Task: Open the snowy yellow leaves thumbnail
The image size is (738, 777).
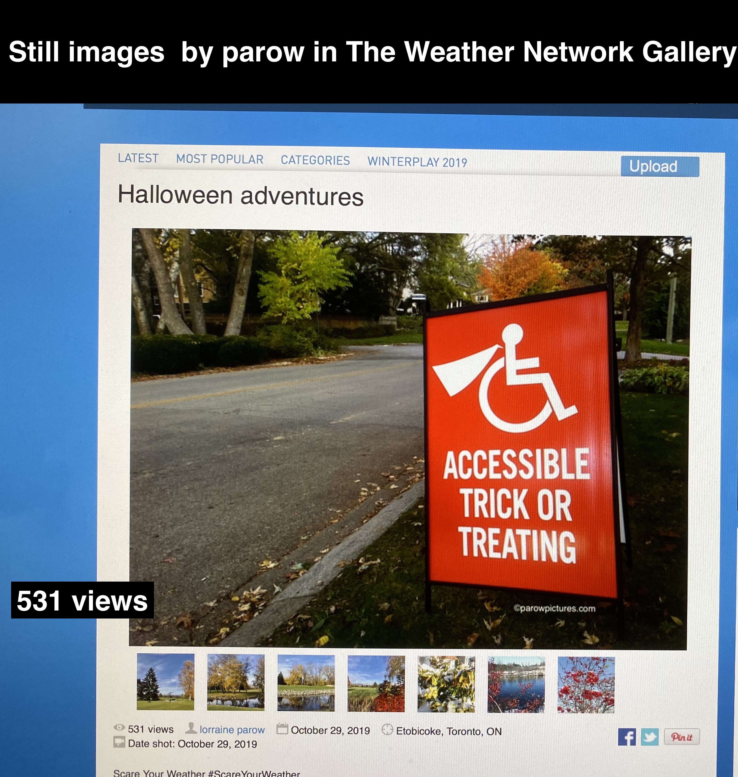Action: [446, 684]
